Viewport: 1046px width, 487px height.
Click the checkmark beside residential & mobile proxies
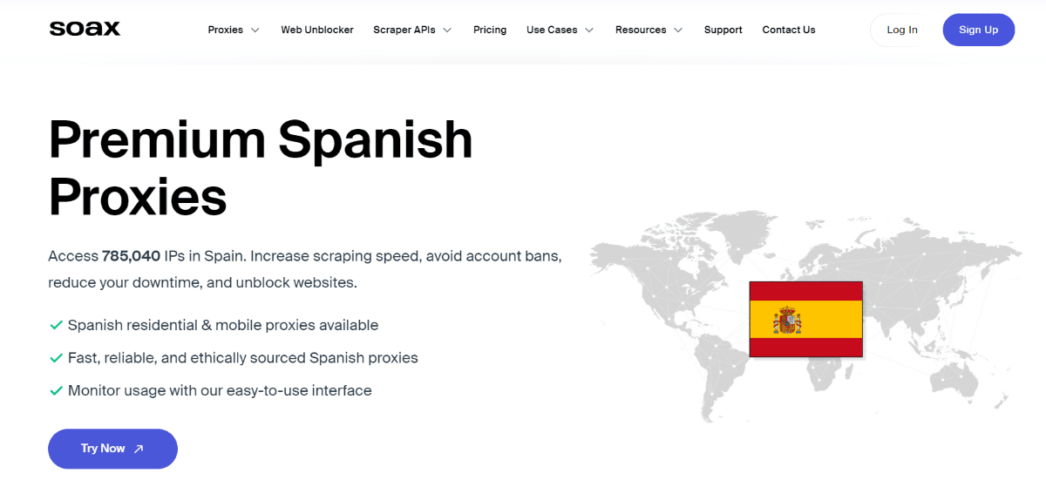click(x=56, y=325)
